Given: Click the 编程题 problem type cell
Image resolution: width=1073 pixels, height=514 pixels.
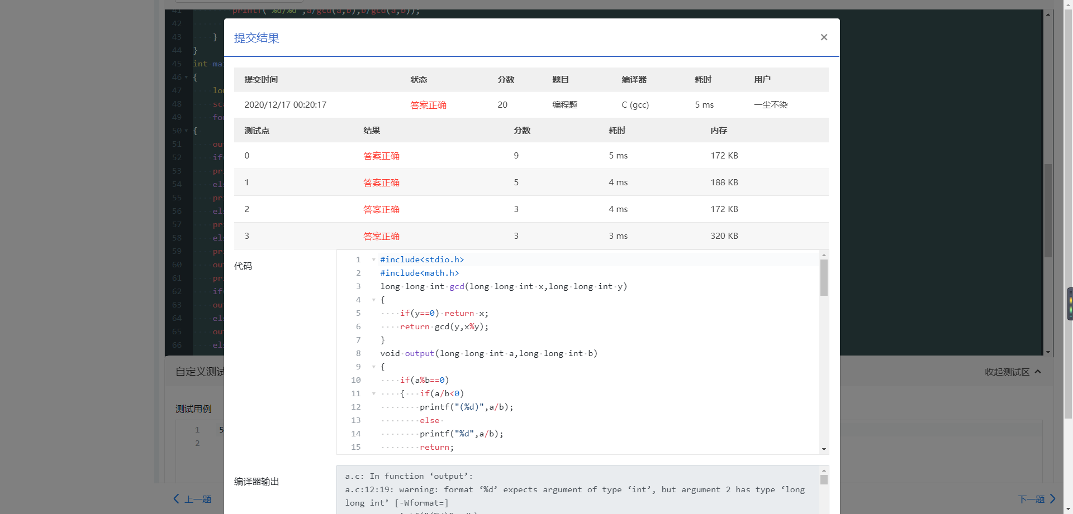Looking at the screenshot, I should pos(564,105).
